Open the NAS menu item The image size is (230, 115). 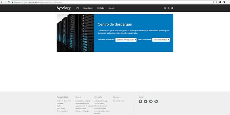[x=77, y=8]
